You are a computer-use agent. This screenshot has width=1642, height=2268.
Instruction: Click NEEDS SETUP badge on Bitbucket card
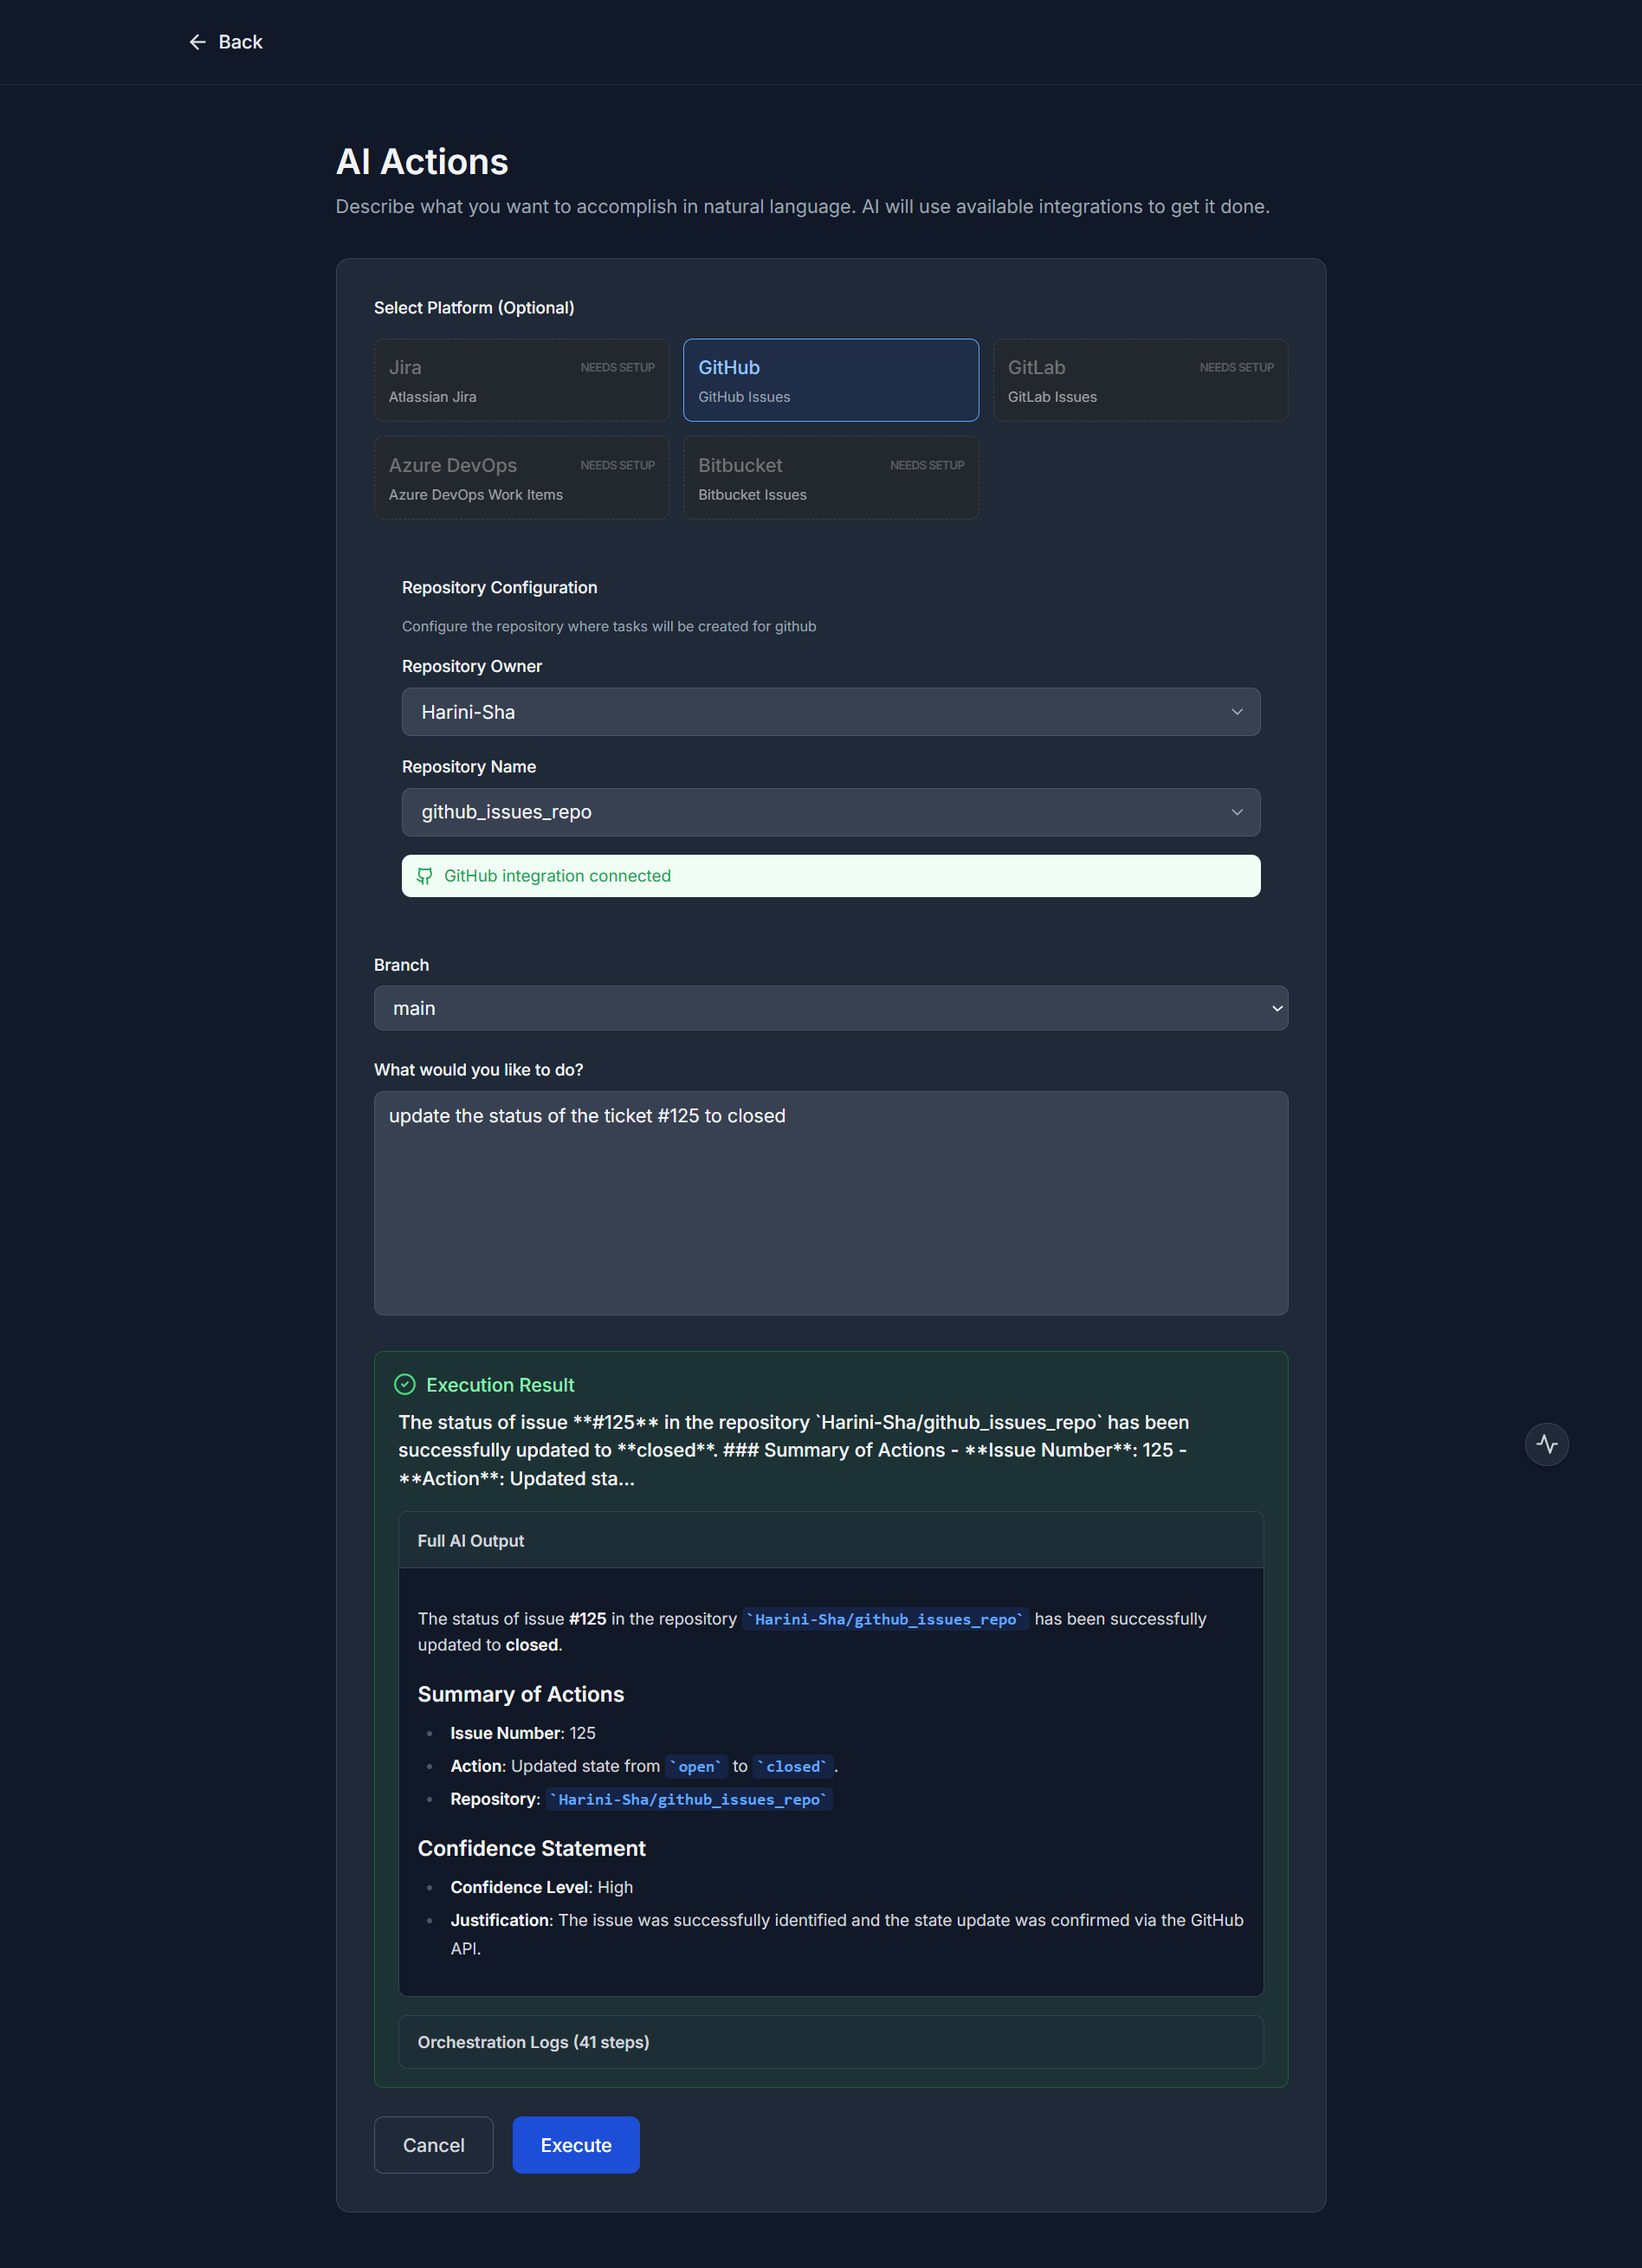coord(927,466)
